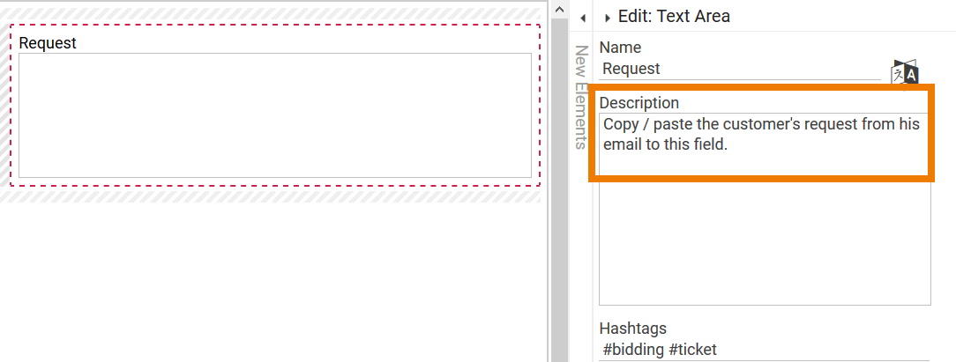The height and width of the screenshot is (362, 956).
Task: Click inside the Description text box
Action: click(x=764, y=135)
